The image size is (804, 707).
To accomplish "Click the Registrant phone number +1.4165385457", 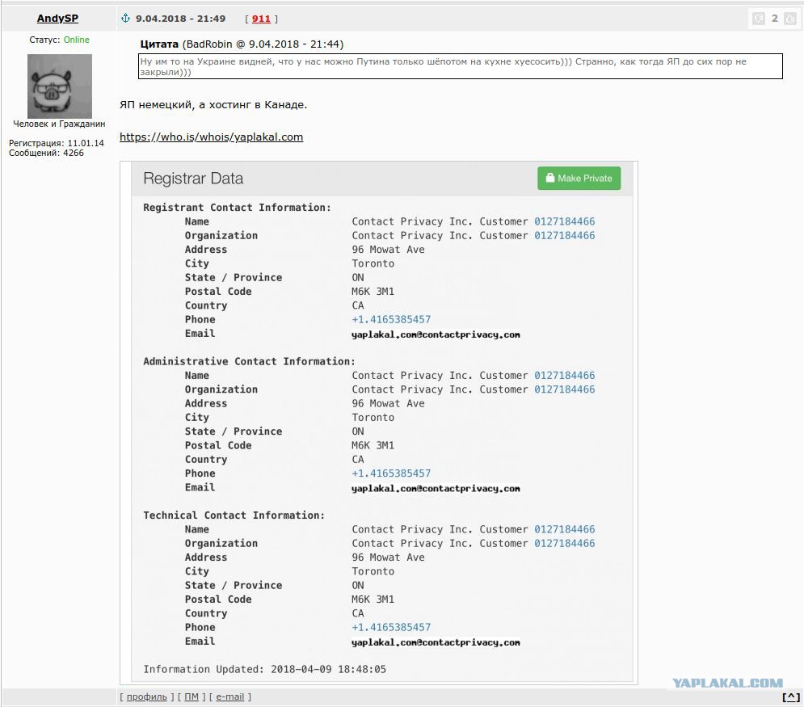I will pyautogui.click(x=391, y=319).
